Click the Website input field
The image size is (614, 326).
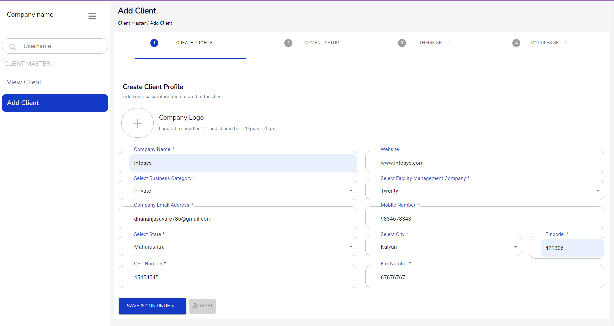[485, 163]
